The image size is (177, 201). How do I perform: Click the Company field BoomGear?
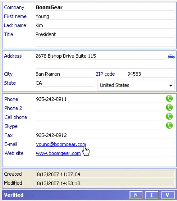click(x=105, y=8)
